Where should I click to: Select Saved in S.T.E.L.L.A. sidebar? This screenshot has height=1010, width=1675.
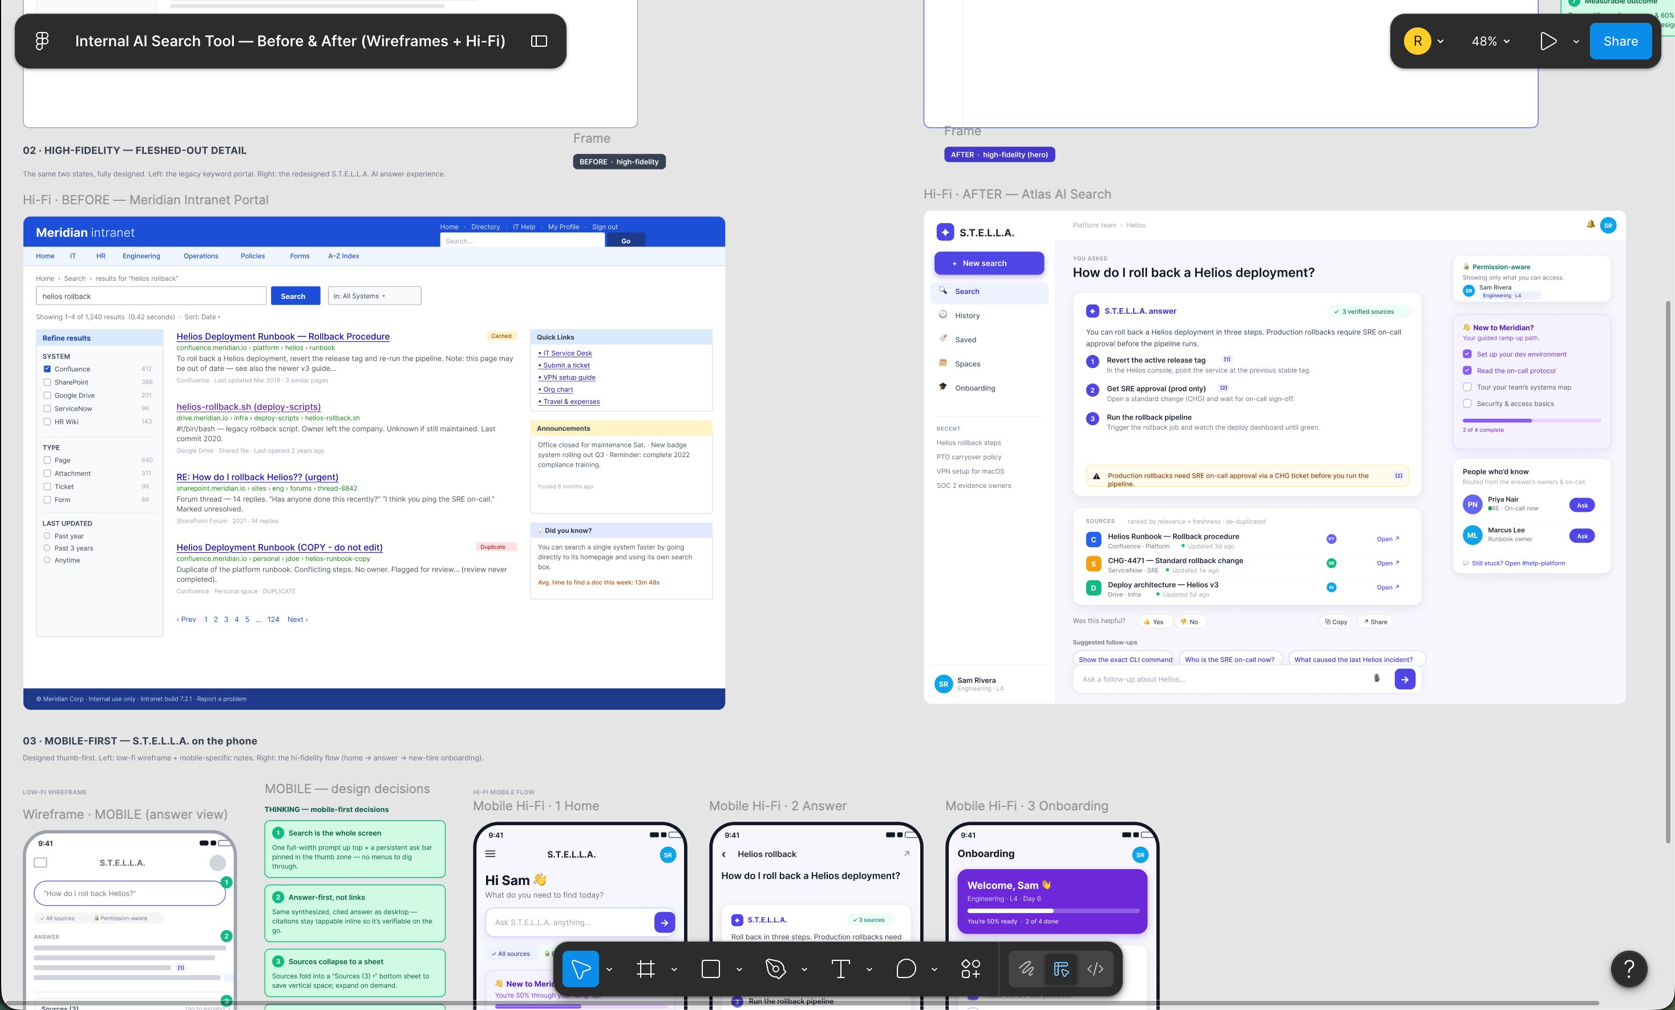pyautogui.click(x=989, y=340)
